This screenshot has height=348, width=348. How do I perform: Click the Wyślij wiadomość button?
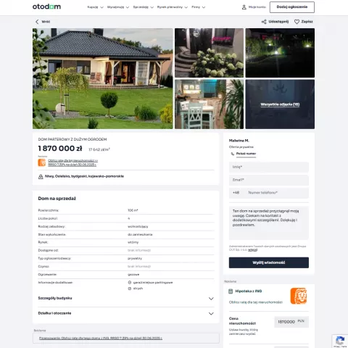click(269, 262)
